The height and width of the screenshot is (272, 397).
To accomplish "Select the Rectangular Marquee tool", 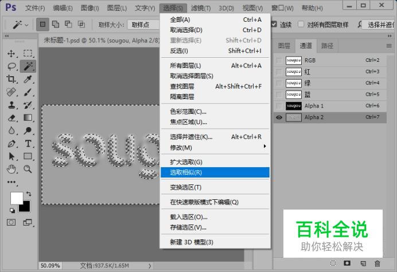I will click(28, 53).
